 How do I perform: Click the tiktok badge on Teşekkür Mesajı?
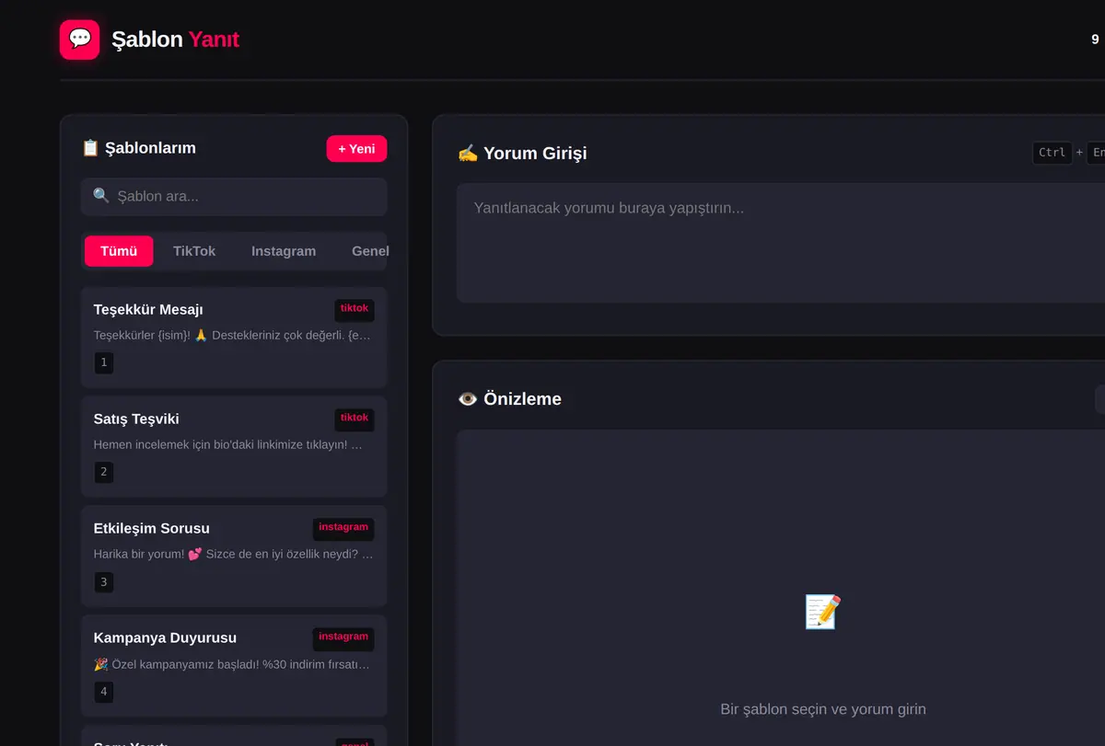355,309
